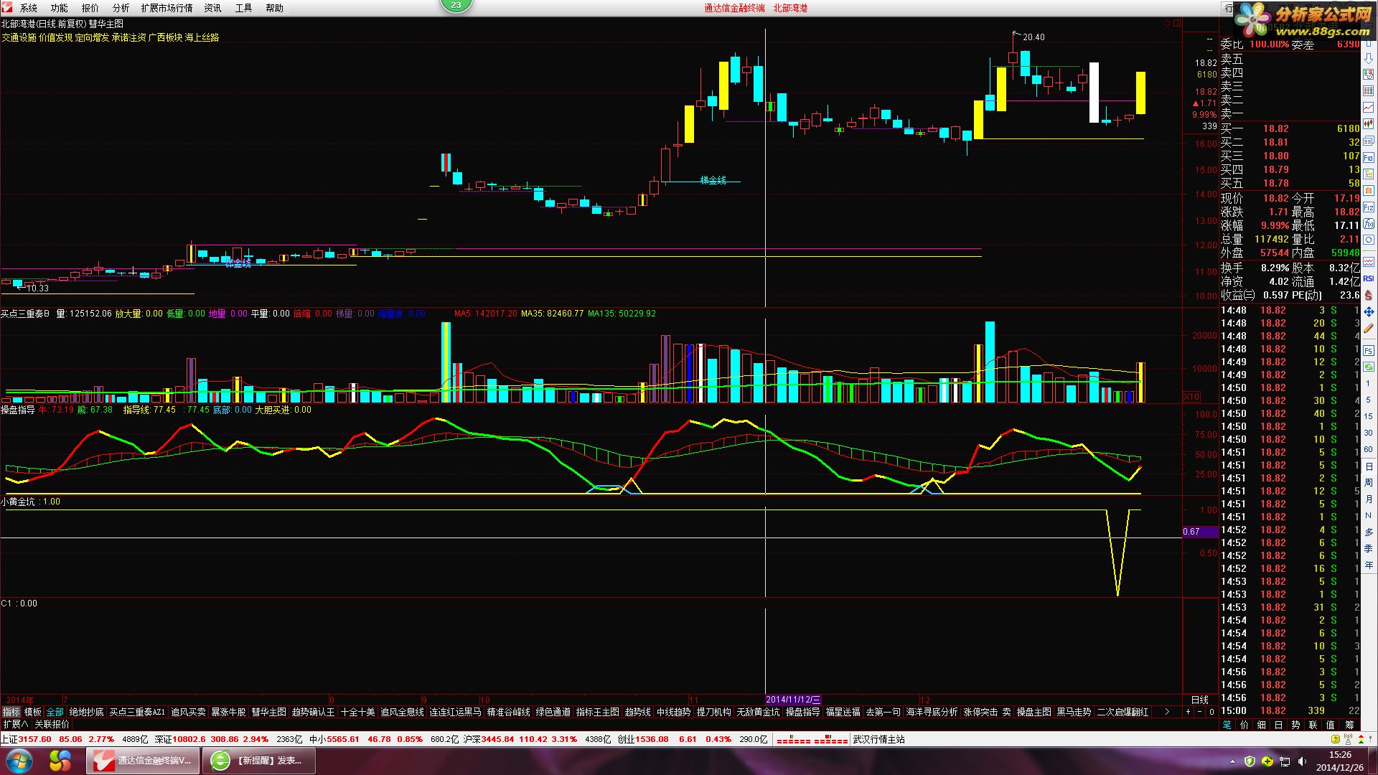Open the N custom-days period option
The width and height of the screenshot is (1378, 775).
pyautogui.click(x=1369, y=516)
